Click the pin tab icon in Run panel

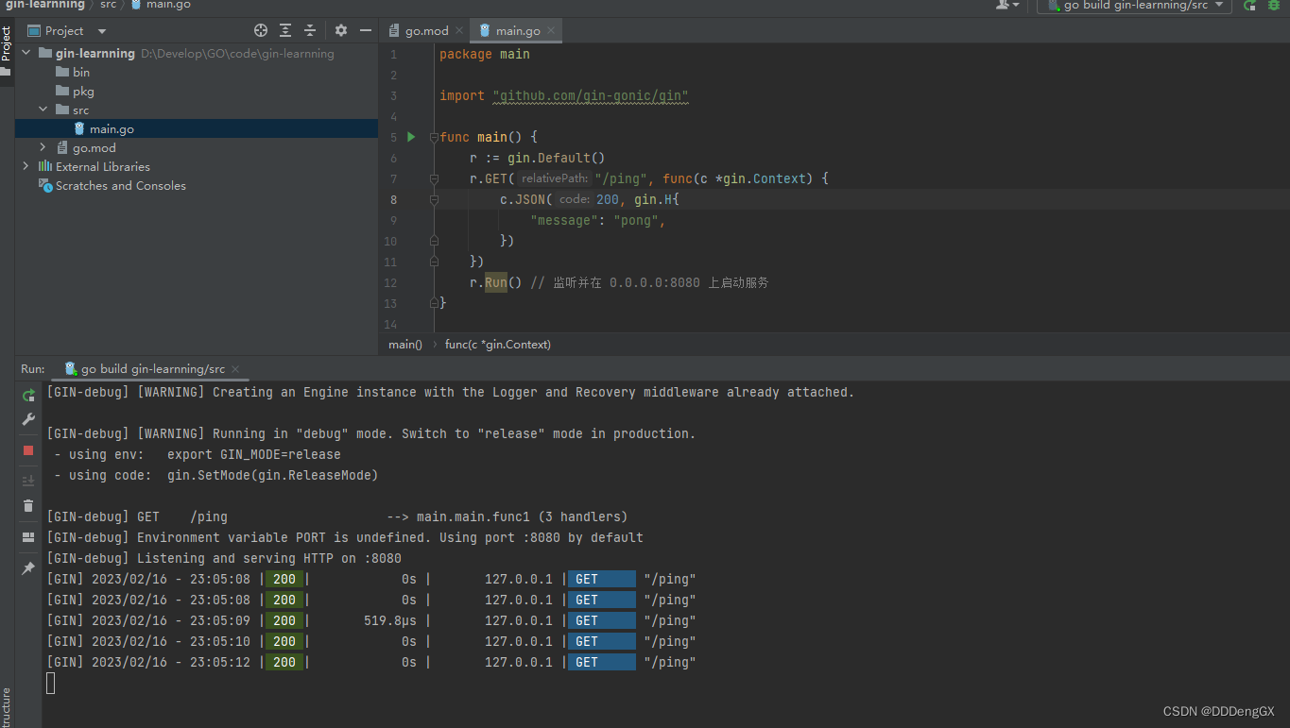click(x=28, y=568)
